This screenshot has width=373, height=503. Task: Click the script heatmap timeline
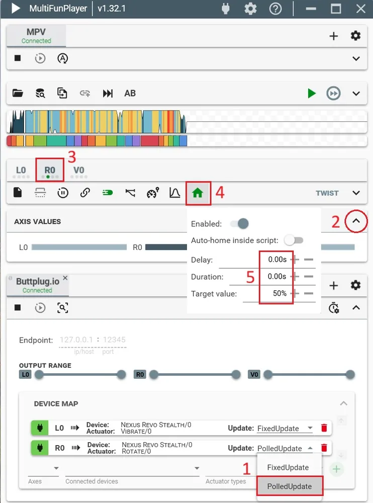pos(187,122)
